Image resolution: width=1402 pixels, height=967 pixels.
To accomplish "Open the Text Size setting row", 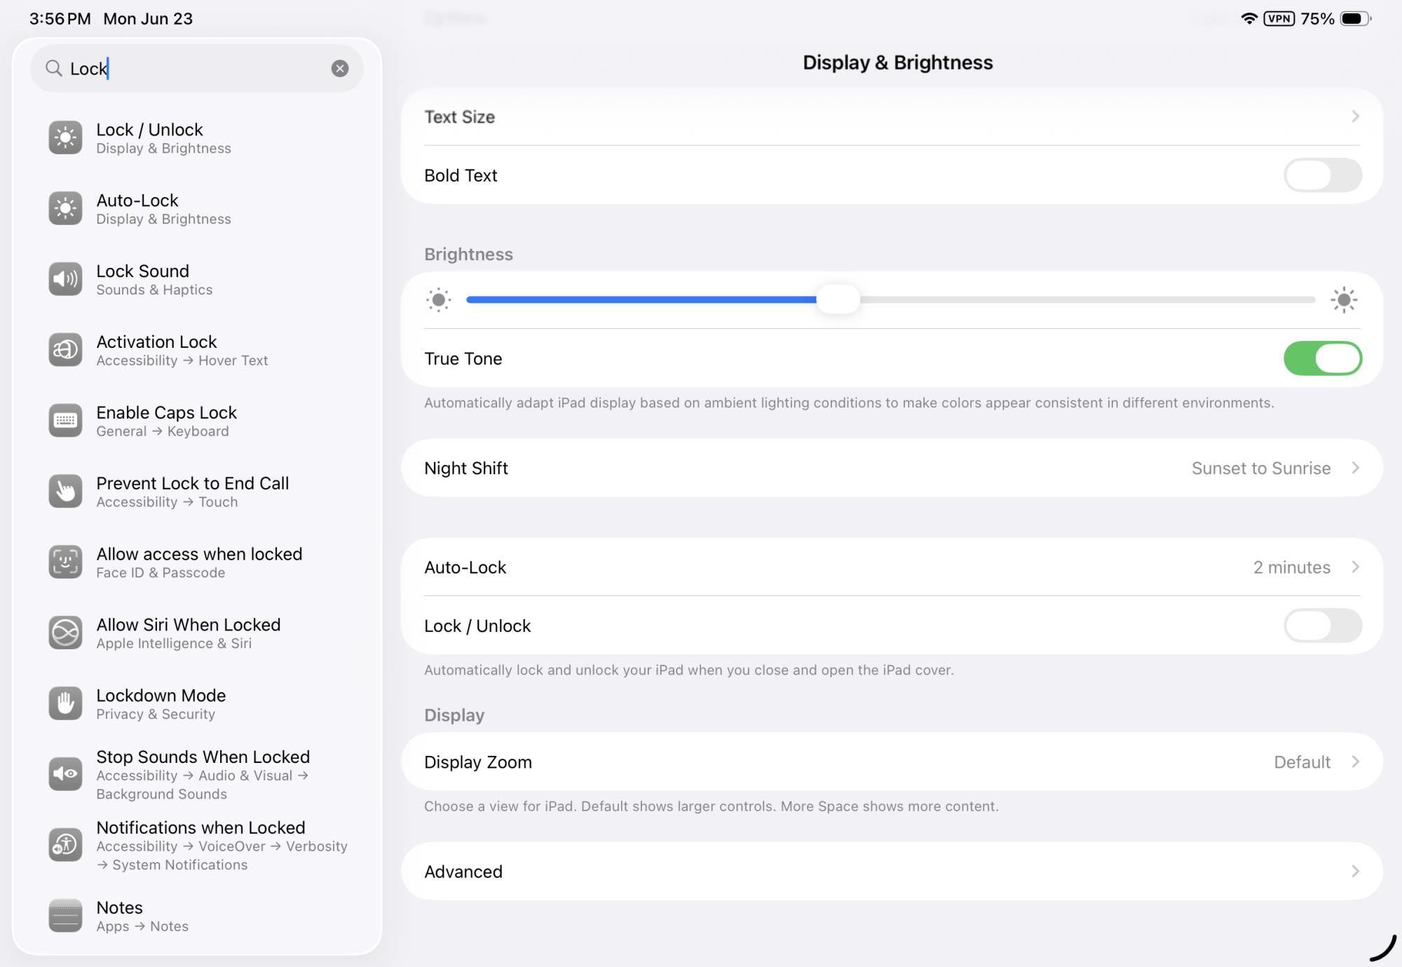I will (891, 117).
